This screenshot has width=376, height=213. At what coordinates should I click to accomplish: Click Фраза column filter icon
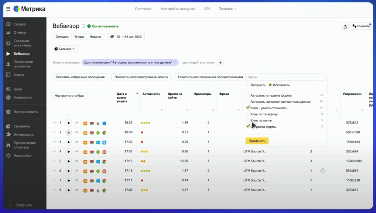point(239,110)
